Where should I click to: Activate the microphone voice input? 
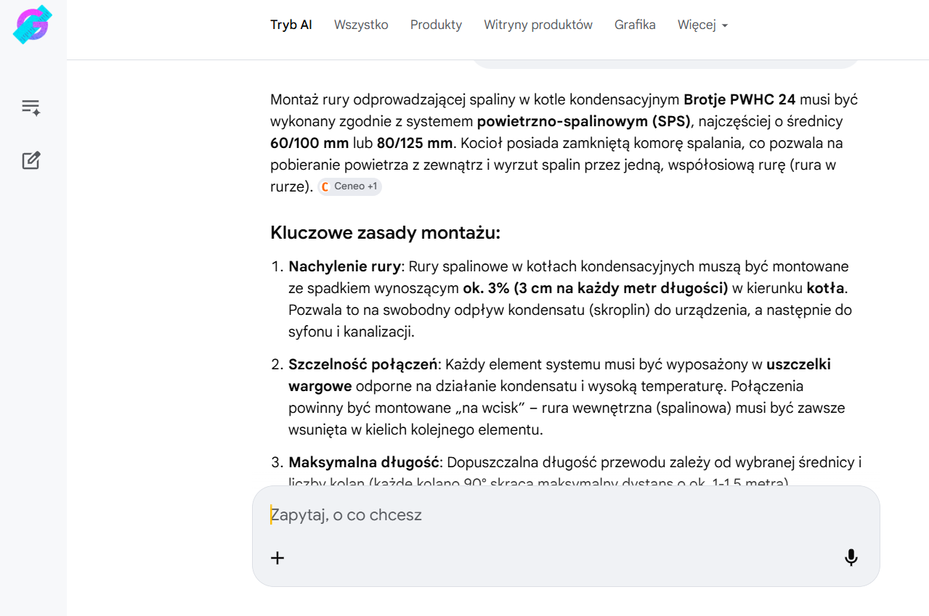(x=851, y=557)
